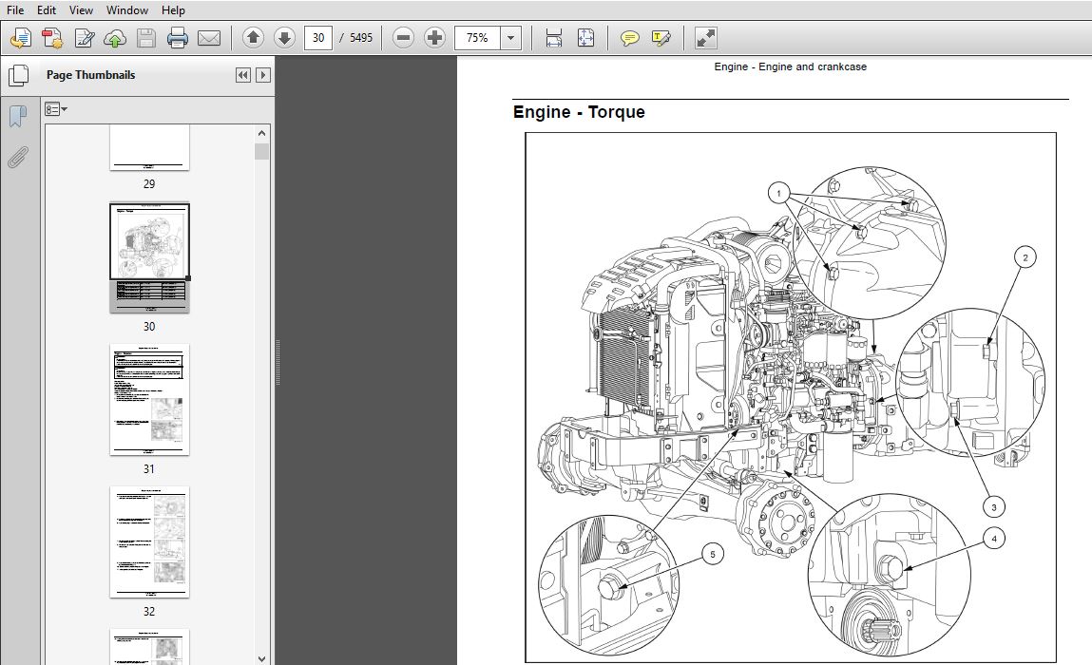Image resolution: width=1092 pixels, height=665 pixels.
Task: Open the View menu
Action: 81,10
